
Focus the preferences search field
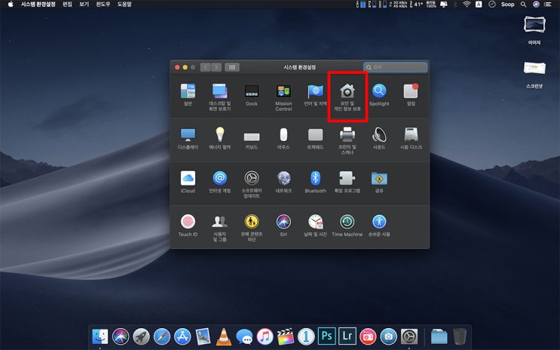tap(396, 67)
